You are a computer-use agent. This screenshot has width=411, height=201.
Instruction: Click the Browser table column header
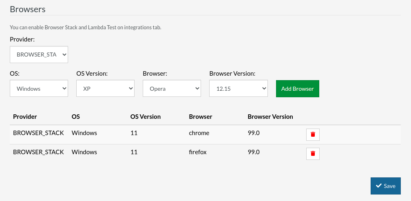200,116
